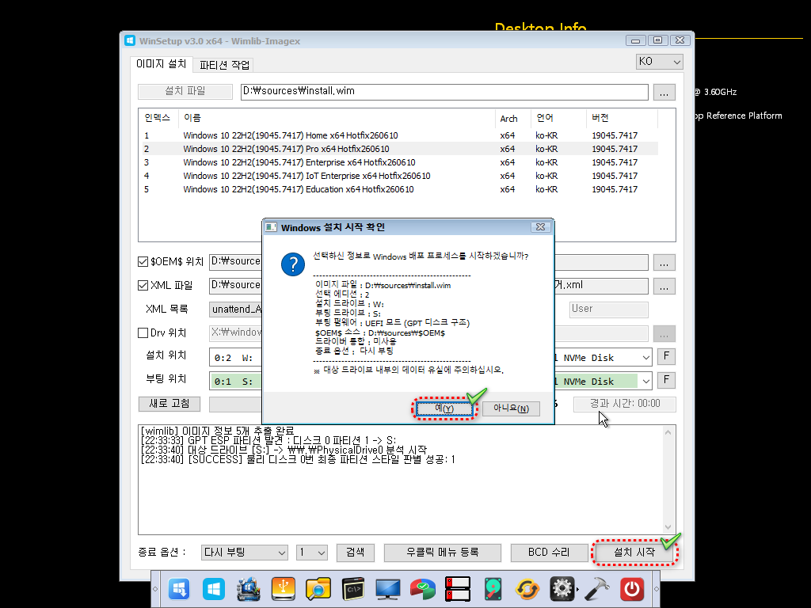Viewport: 811px width, 608px height.
Task: Confirm with the 예(Y) button
Action: click(444, 408)
